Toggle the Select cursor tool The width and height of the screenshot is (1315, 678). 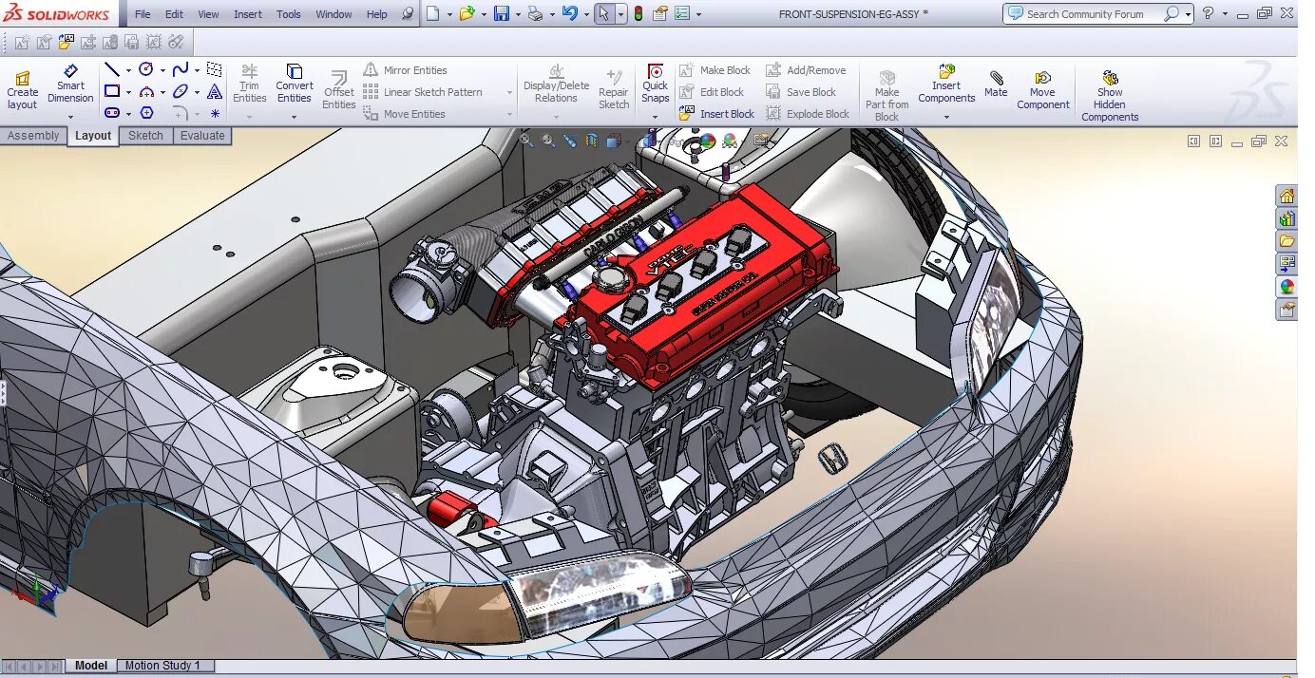(x=604, y=14)
